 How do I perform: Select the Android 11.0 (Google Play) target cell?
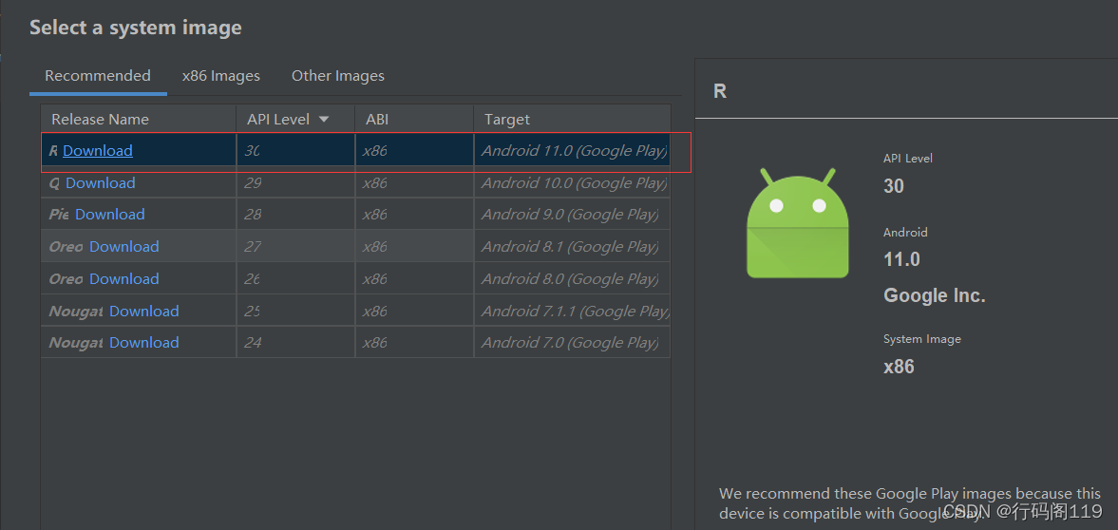(x=573, y=150)
